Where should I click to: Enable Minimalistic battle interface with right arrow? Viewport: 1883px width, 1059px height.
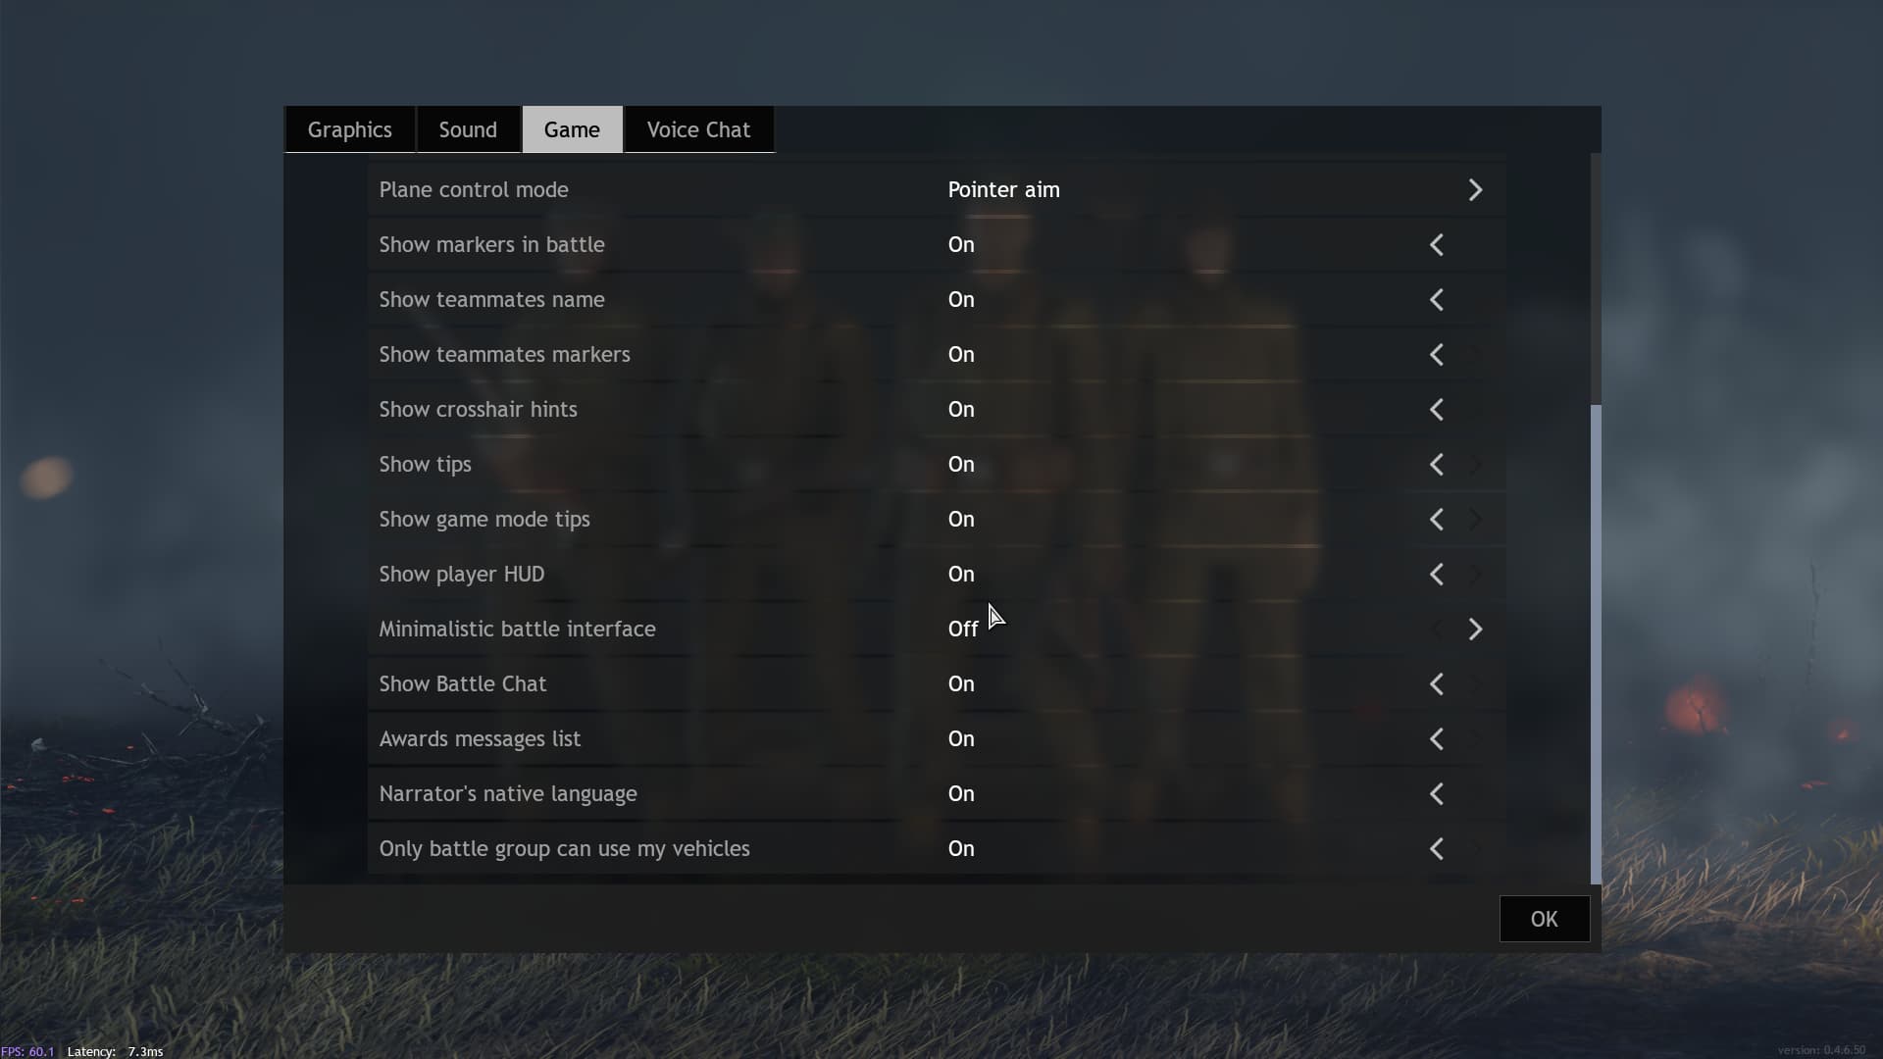(1475, 630)
